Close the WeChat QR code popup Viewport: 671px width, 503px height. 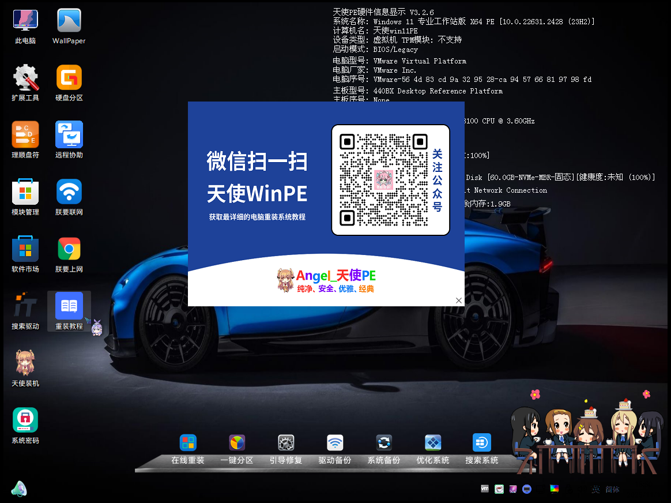coord(459,301)
